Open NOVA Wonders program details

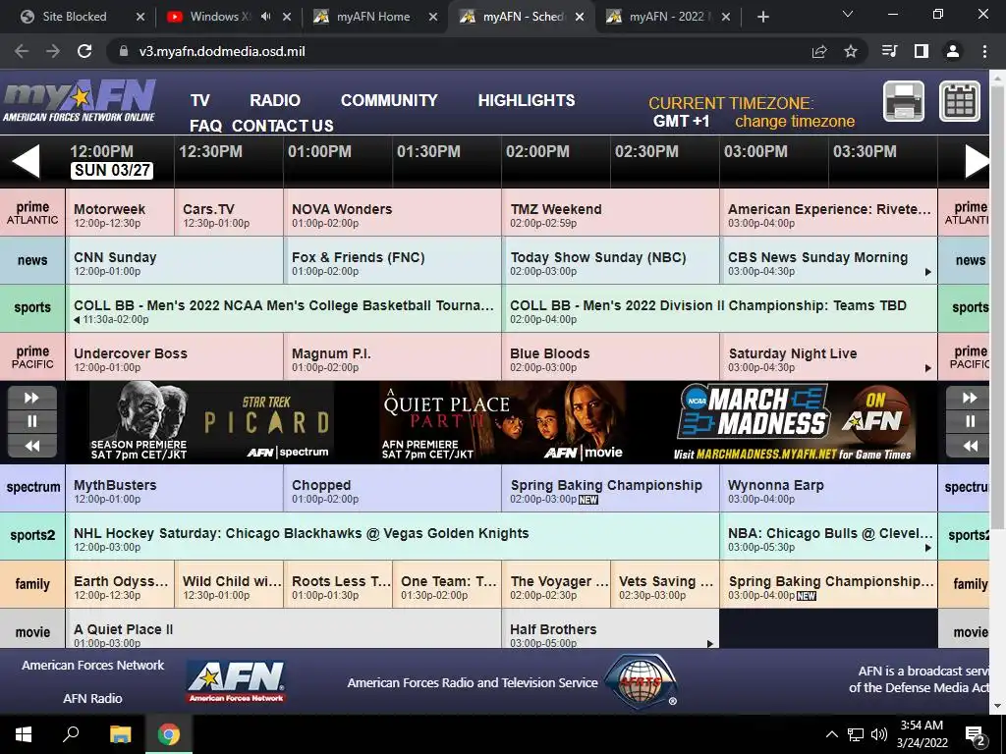pos(392,212)
